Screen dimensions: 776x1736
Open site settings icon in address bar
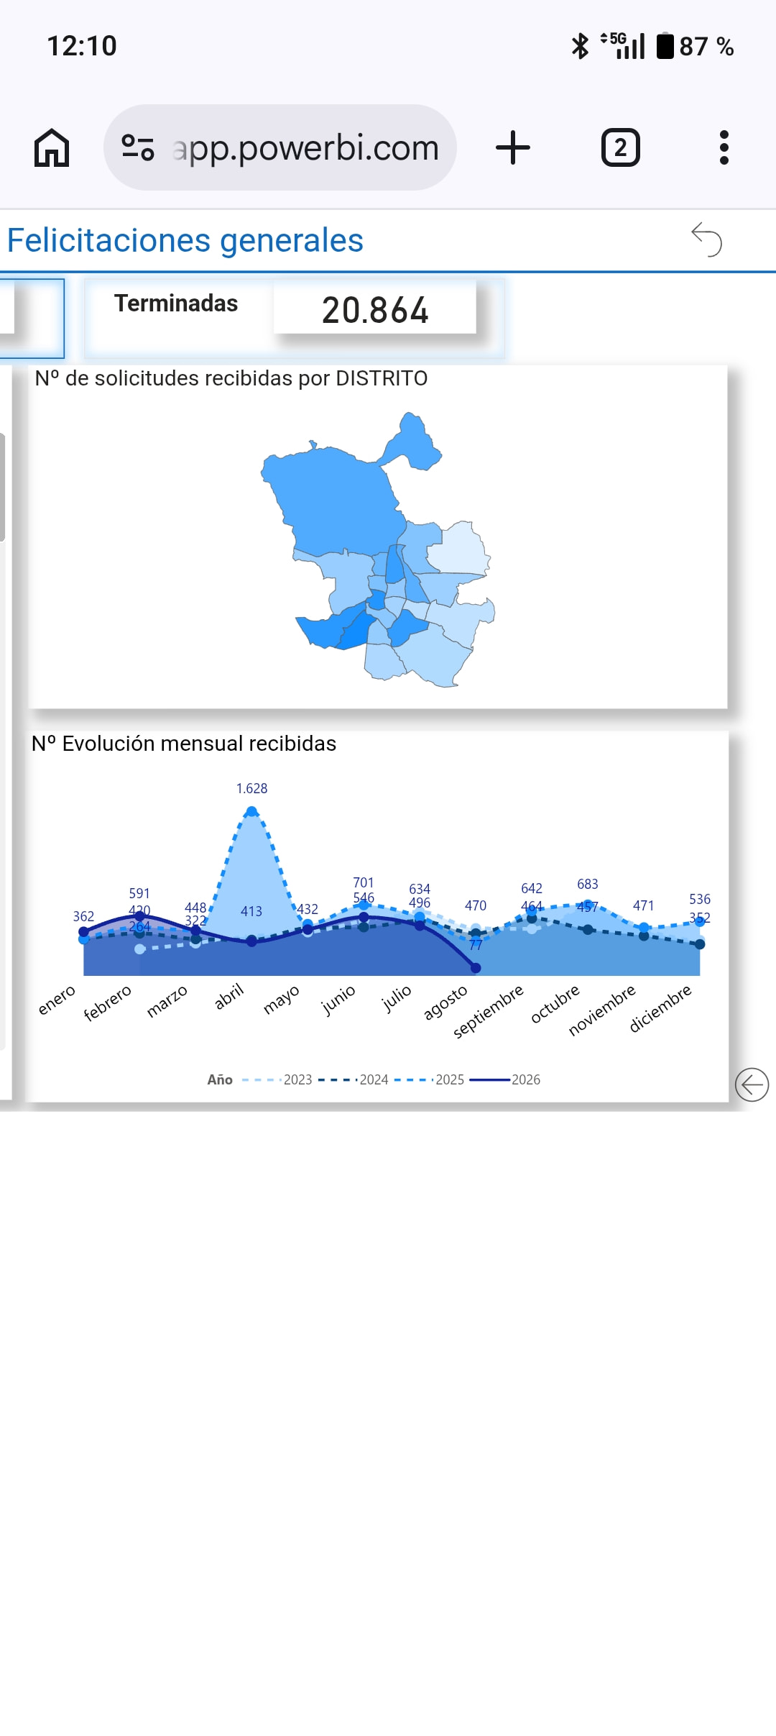click(138, 148)
